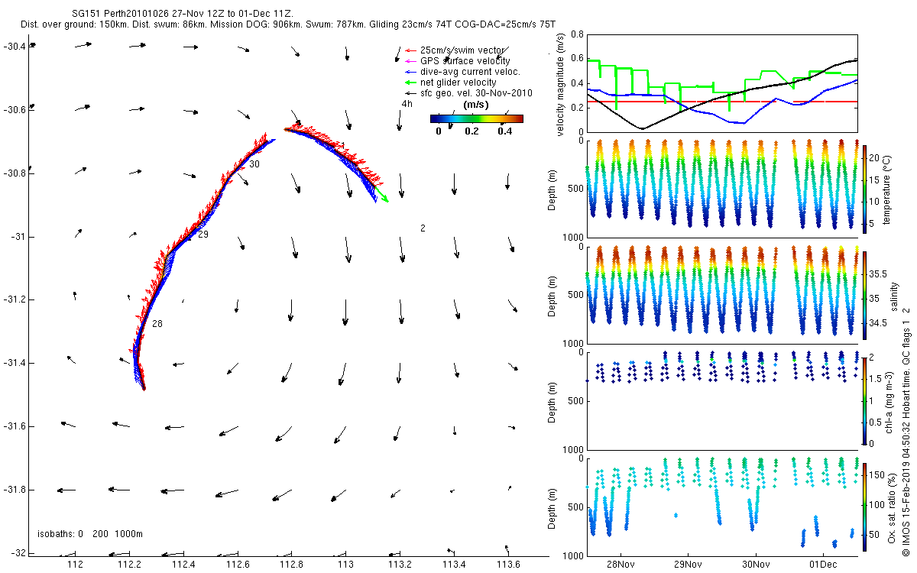Click the '113.2' longitude tick label

click(x=400, y=565)
